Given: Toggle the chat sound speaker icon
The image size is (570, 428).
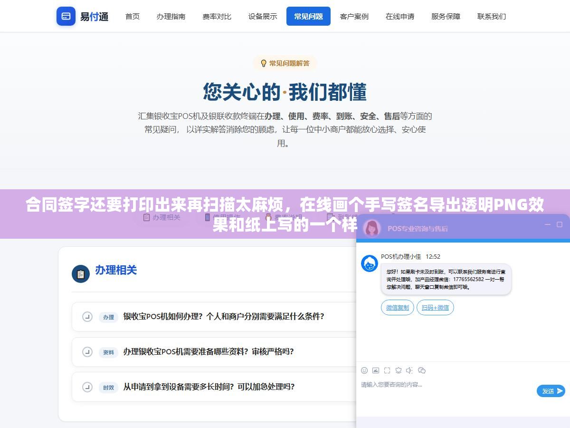Looking at the screenshot, I should (410, 370).
